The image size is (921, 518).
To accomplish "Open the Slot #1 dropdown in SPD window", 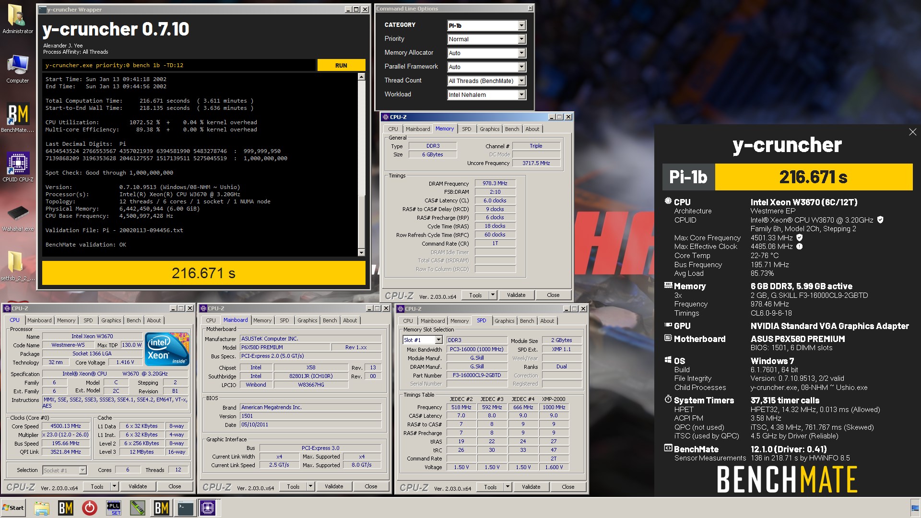I will pos(438,340).
